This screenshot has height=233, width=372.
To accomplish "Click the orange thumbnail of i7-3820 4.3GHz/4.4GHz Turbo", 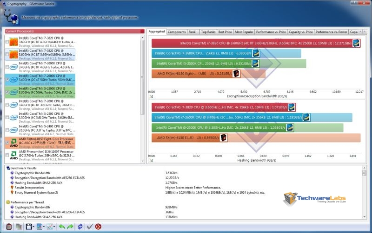I will [x=14, y=42].
